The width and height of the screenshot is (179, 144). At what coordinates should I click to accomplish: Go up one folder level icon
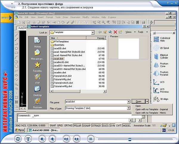105,32
